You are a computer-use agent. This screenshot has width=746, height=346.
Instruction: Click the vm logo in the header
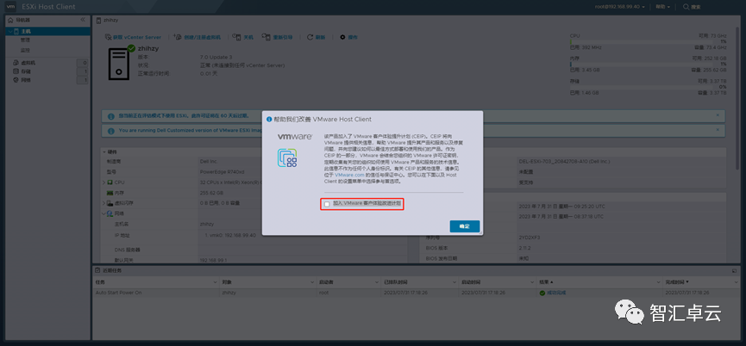point(10,7)
